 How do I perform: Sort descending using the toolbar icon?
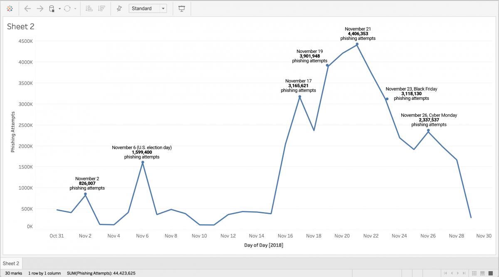(101, 8)
